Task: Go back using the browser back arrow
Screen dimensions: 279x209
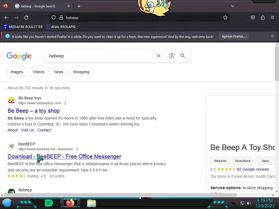Action: (x=7, y=18)
